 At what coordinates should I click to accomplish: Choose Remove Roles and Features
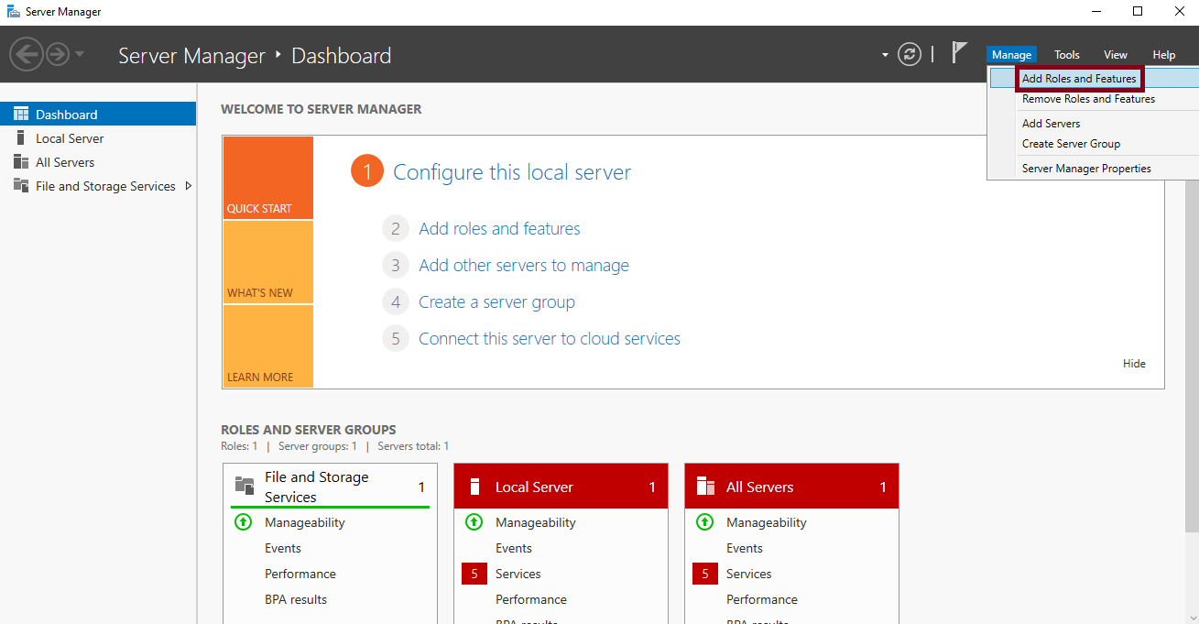(x=1088, y=99)
